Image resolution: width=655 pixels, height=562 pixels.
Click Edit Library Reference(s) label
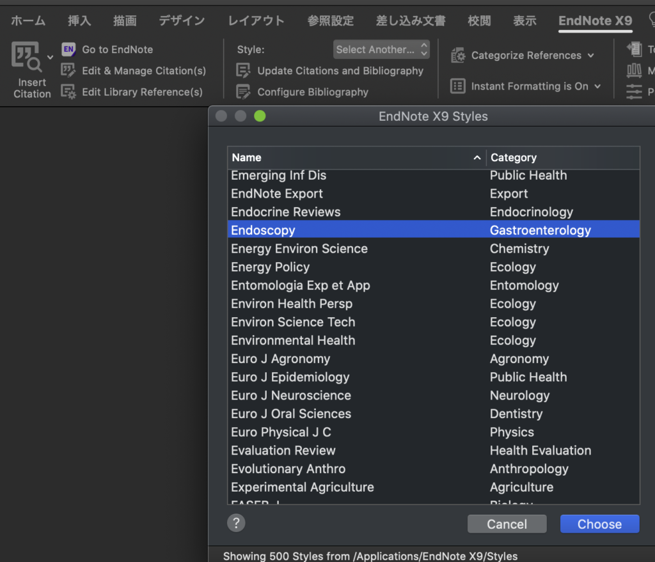coord(143,92)
